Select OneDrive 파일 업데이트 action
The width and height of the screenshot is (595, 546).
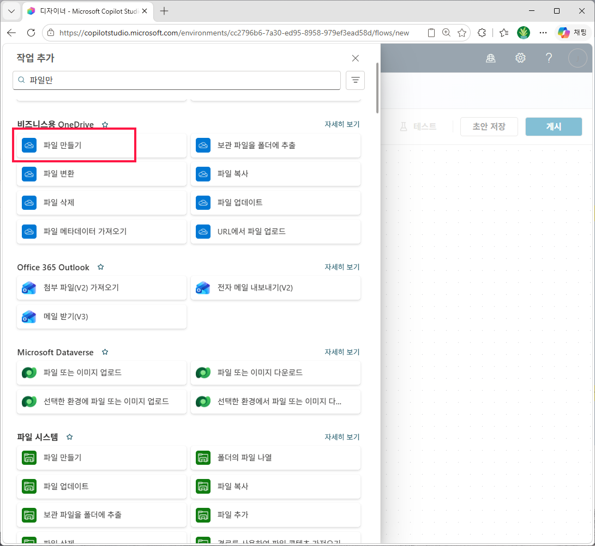tap(275, 203)
